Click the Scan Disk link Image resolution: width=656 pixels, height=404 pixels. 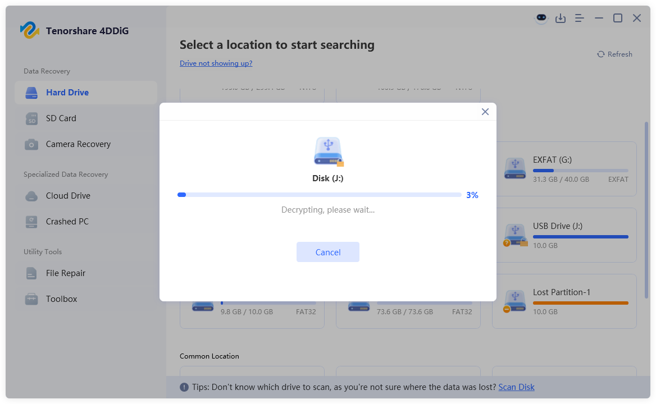point(516,387)
